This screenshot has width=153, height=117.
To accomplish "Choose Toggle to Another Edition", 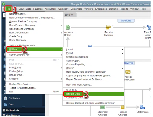I will (x=34, y=88).
